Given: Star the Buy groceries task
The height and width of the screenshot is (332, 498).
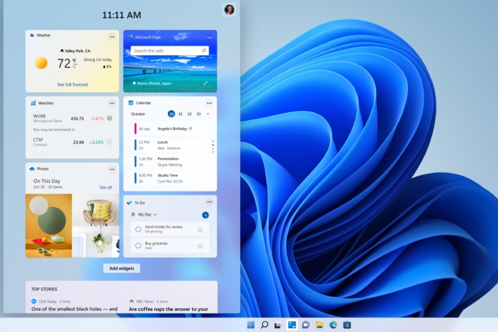Looking at the screenshot, I should (200, 246).
